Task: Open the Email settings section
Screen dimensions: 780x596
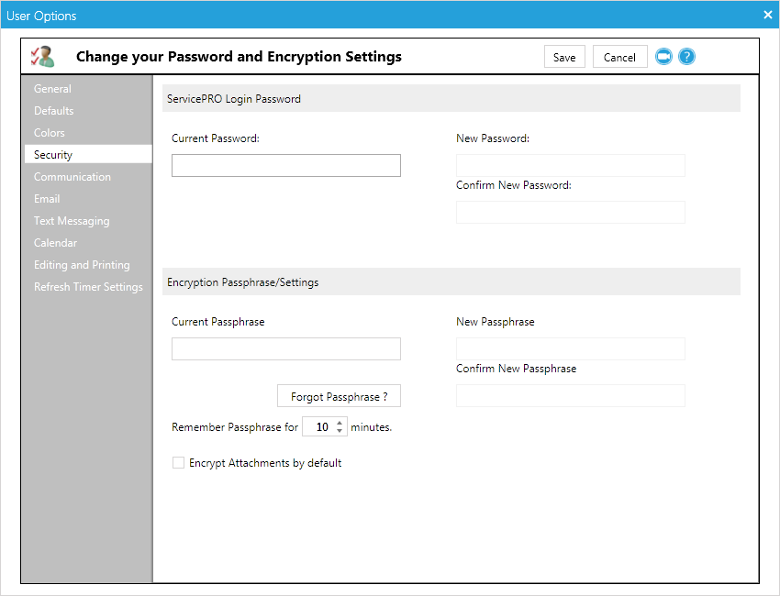Action: coord(47,199)
